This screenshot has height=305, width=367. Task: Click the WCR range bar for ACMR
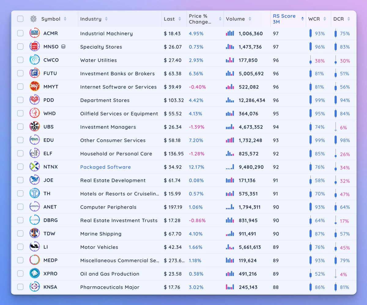tap(311, 33)
